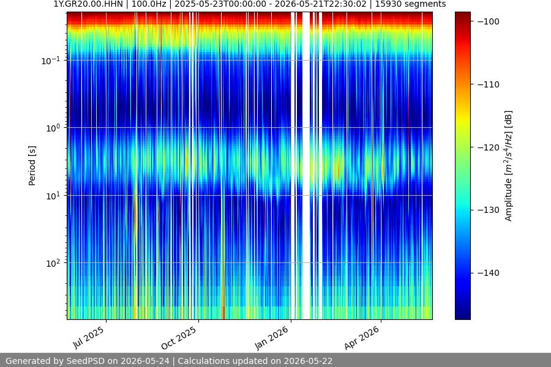This screenshot has height=367, width=551.
Task: Click the −140 colorbar tick label
Action: (488, 273)
